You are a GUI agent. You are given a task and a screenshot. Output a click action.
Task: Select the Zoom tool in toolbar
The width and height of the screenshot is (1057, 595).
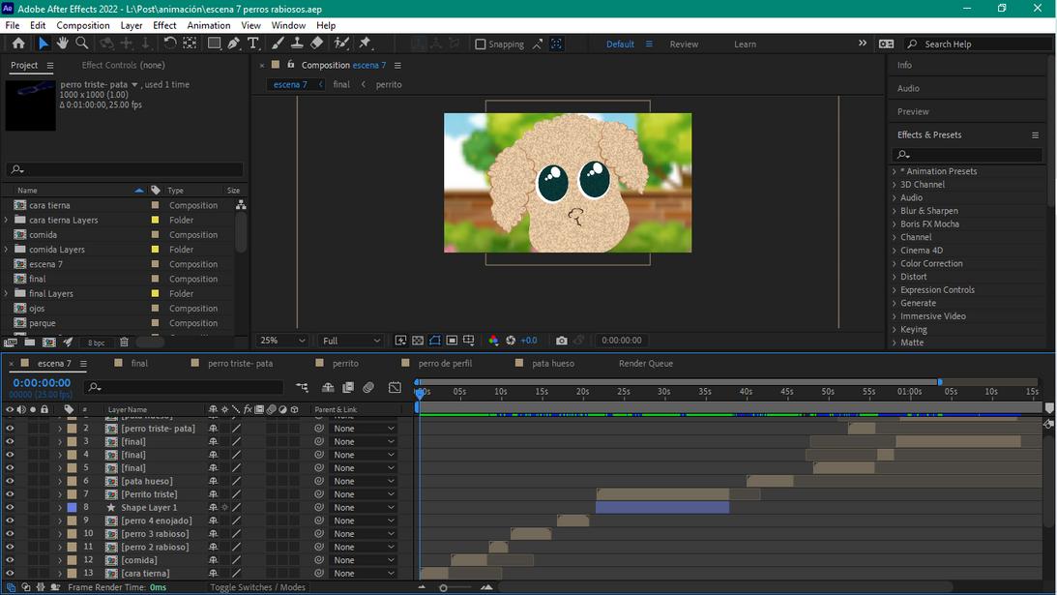82,44
